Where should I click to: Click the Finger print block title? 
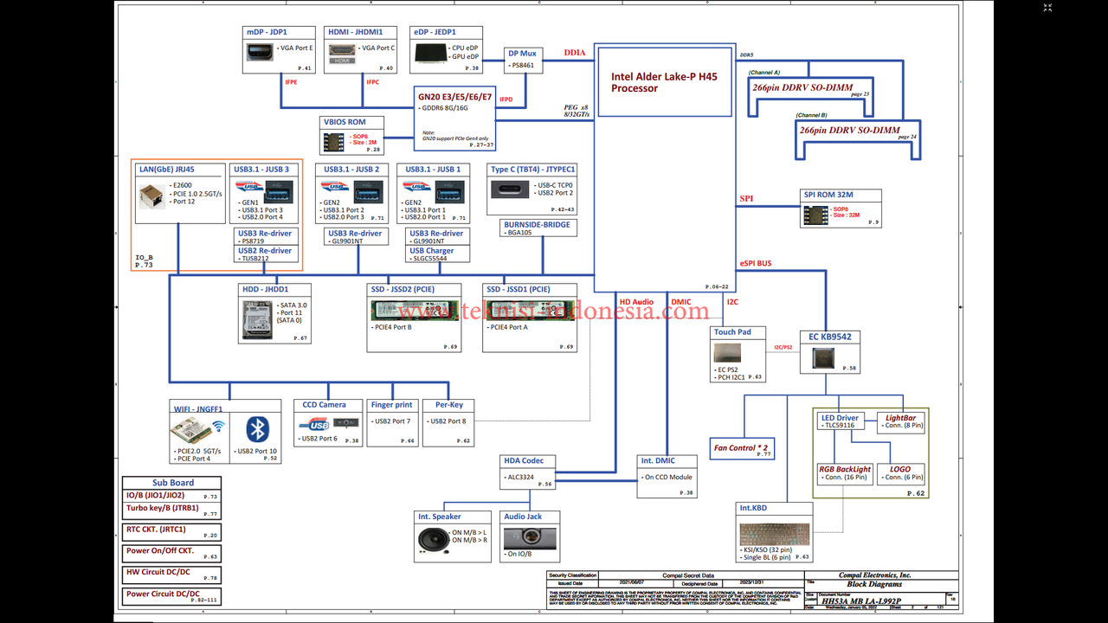pos(392,405)
